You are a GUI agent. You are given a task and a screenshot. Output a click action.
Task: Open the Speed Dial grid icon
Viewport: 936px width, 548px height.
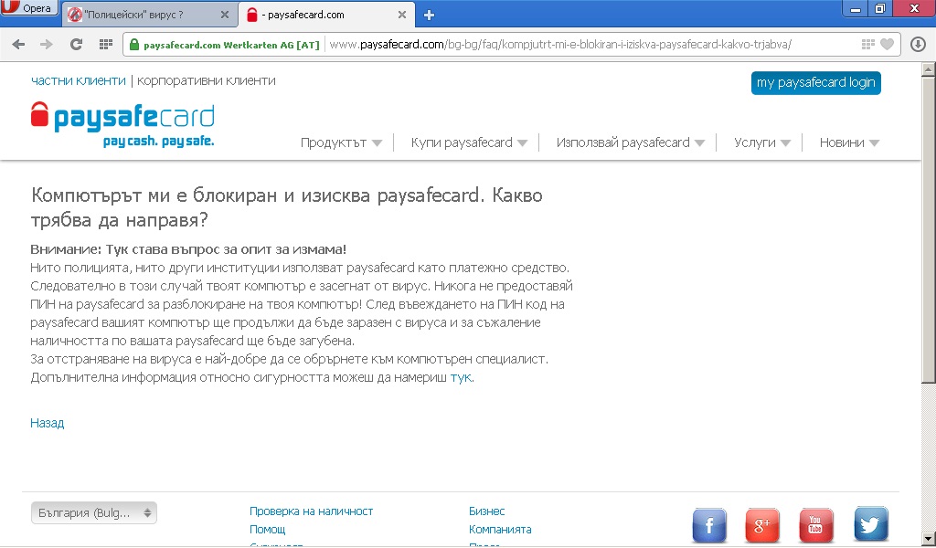coord(106,44)
